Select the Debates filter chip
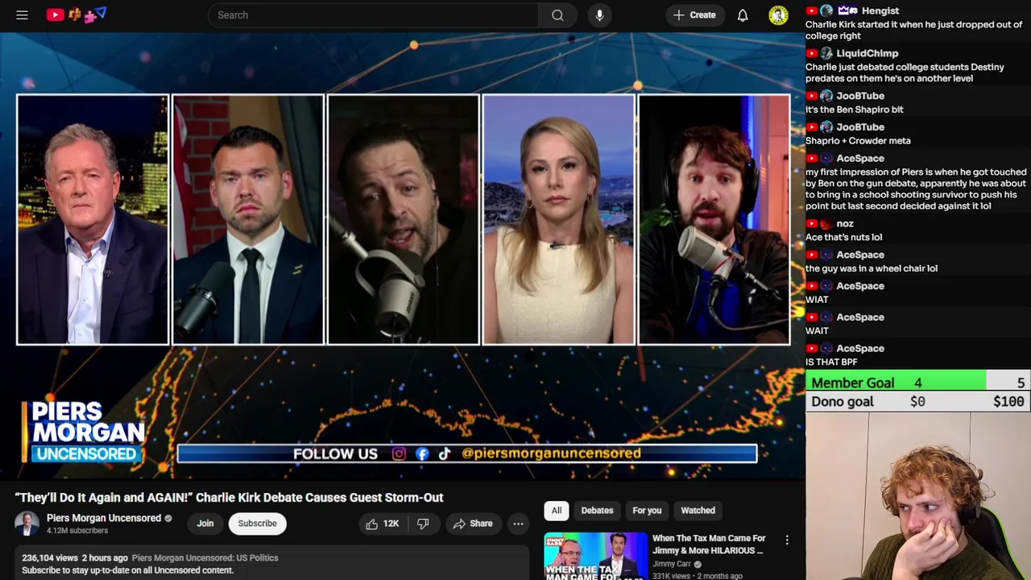 [x=597, y=510]
